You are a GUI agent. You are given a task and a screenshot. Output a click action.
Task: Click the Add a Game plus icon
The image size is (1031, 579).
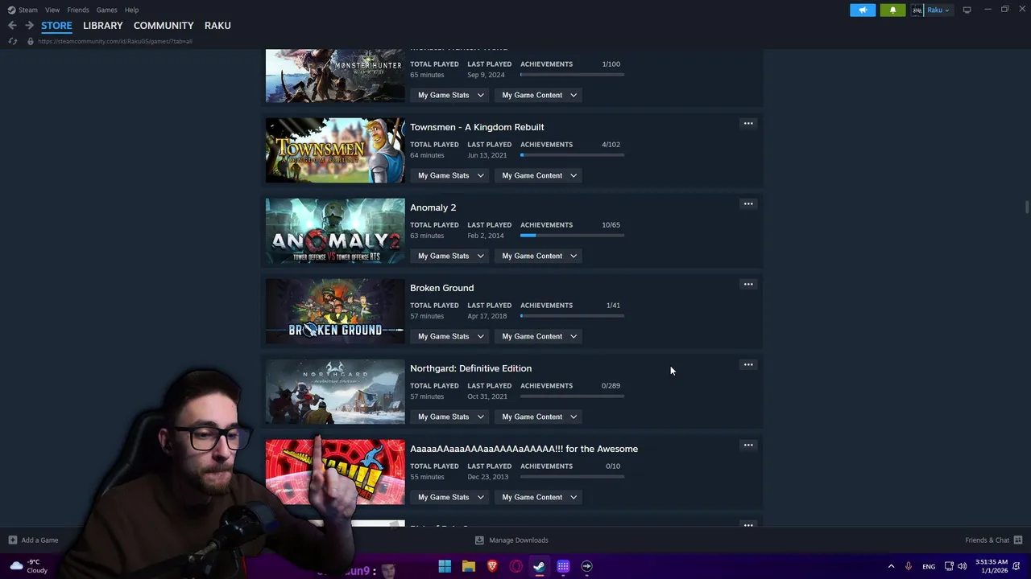12,540
